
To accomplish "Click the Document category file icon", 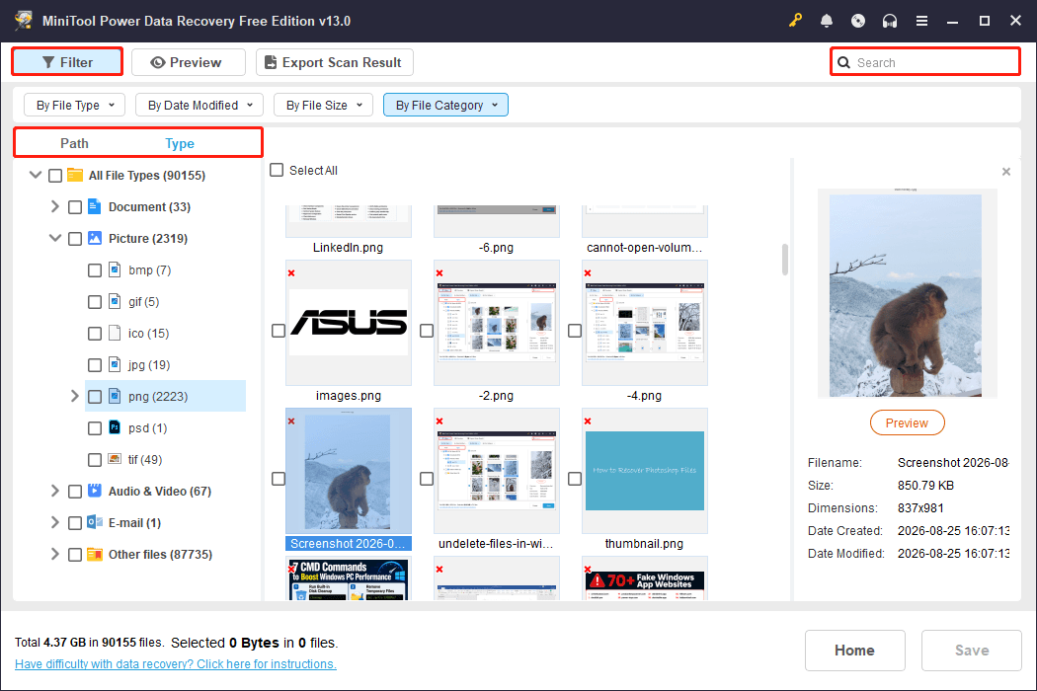I will 95,206.
